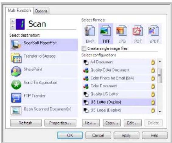The width and height of the screenshot is (172, 143).
Task: Click the Refresh button
Action: coord(26,123)
